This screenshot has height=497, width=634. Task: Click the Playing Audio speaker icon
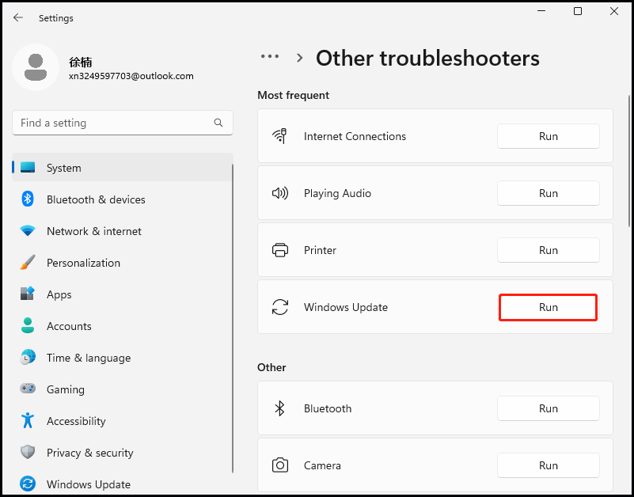(280, 193)
